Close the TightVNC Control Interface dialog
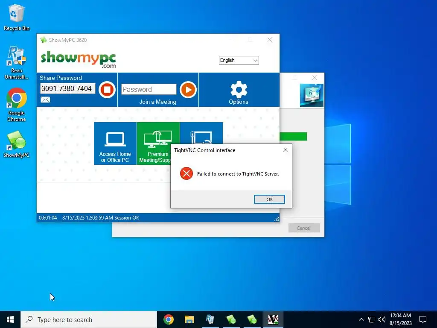437x328 pixels. tap(286, 150)
